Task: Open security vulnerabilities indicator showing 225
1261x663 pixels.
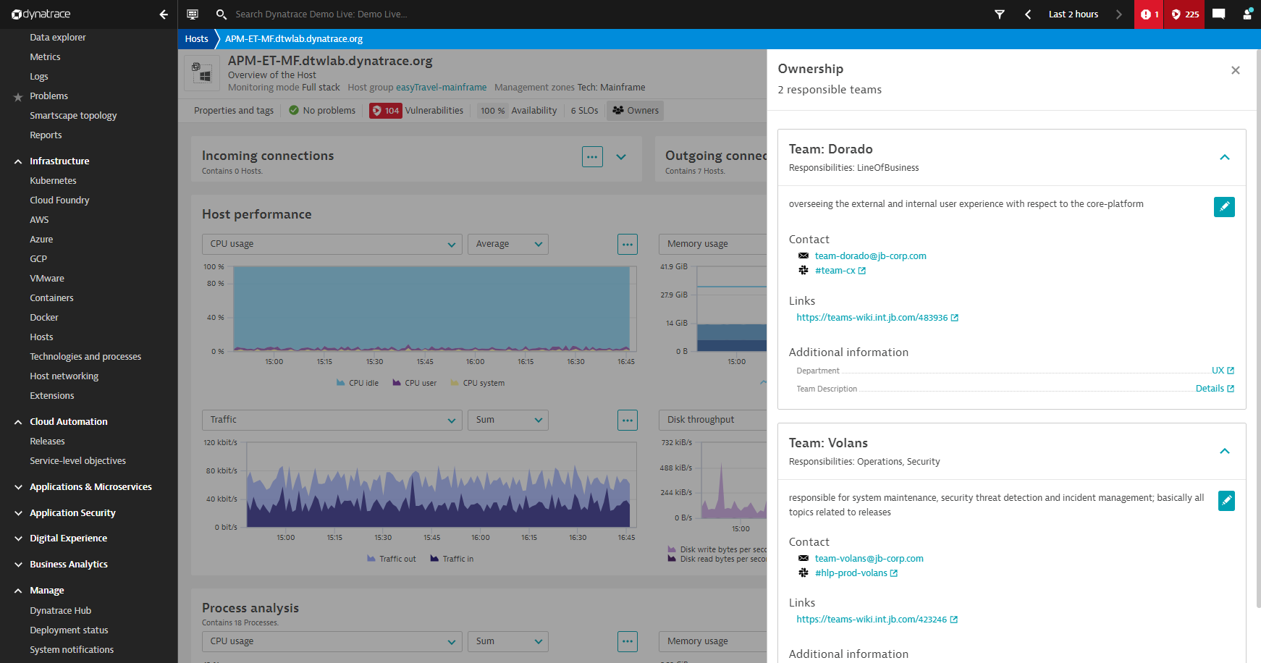Action: point(1185,14)
